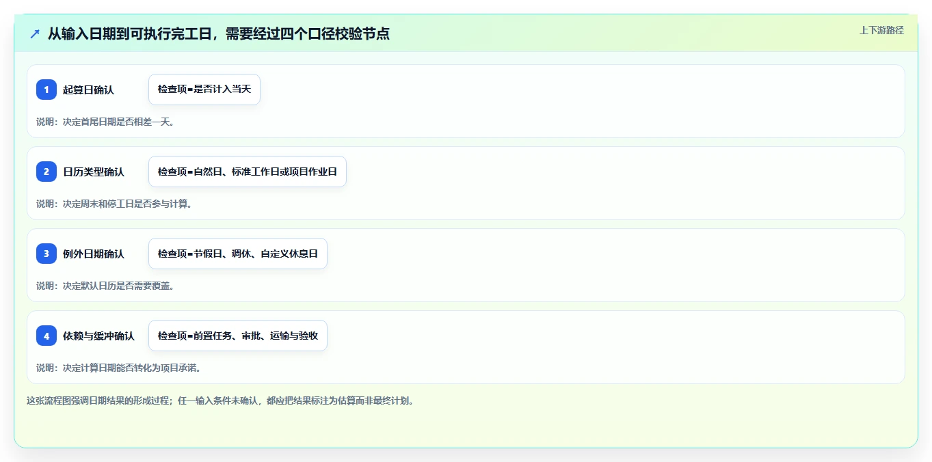932x462 pixels.
Task: Click the heading 从输入日期到可执行完工日
Action: click(x=129, y=33)
